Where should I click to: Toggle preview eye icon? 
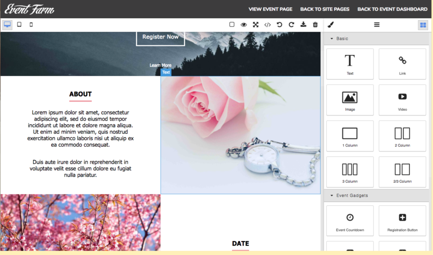(x=244, y=25)
